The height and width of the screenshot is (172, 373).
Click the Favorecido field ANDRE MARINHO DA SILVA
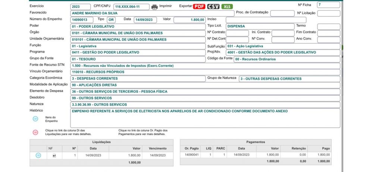click(x=152, y=13)
